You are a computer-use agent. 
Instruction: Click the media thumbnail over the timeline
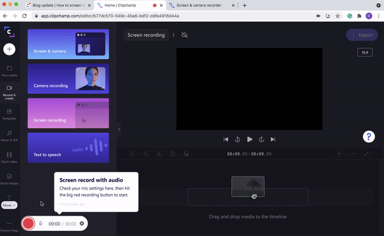tap(248, 187)
